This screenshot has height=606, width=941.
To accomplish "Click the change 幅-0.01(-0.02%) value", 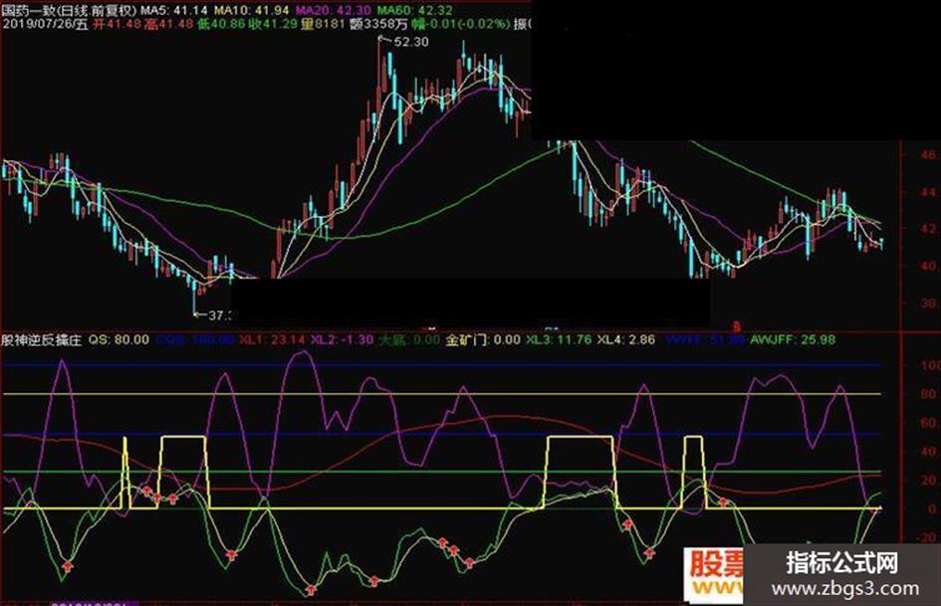I will [461, 25].
